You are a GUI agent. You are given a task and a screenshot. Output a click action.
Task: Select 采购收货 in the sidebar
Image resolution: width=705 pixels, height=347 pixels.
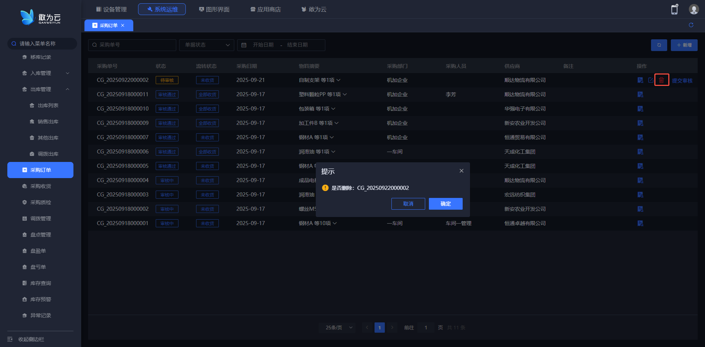[x=41, y=186]
